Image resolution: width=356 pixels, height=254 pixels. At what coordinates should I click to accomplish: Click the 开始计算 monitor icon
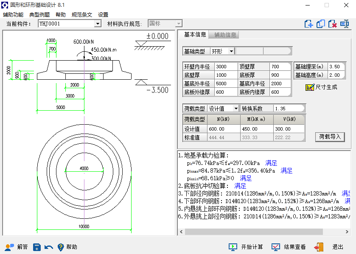(x=233, y=247)
